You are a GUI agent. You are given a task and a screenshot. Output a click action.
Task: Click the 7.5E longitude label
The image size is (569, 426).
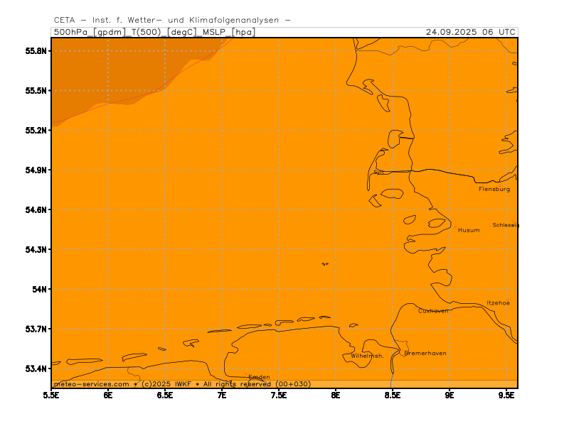click(279, 395)
